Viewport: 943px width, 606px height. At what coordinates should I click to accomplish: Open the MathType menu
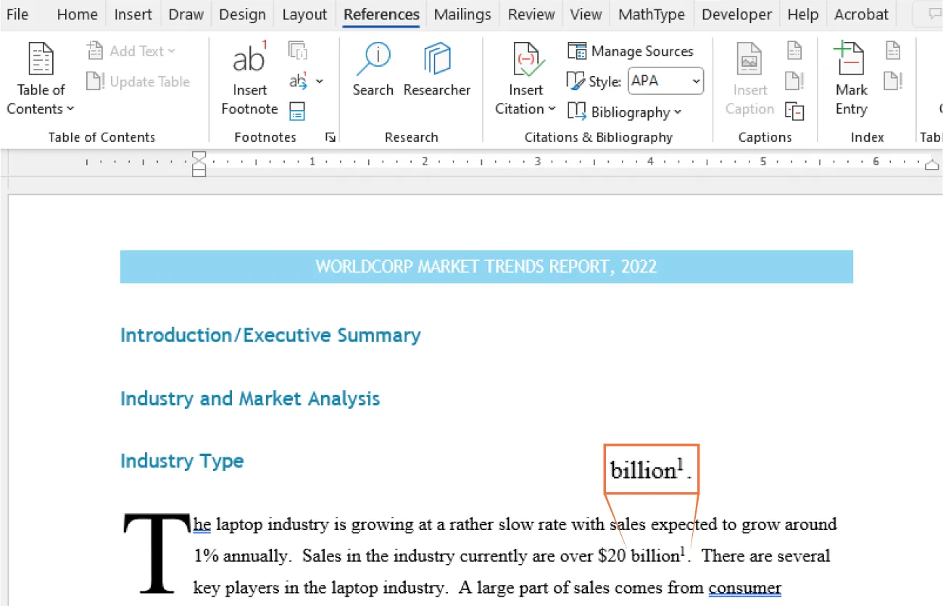click(x=651, y=14)
